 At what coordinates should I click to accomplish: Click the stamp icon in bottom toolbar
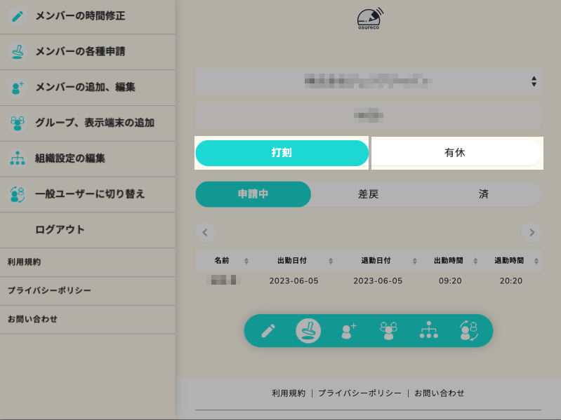[x=308, y=330]
